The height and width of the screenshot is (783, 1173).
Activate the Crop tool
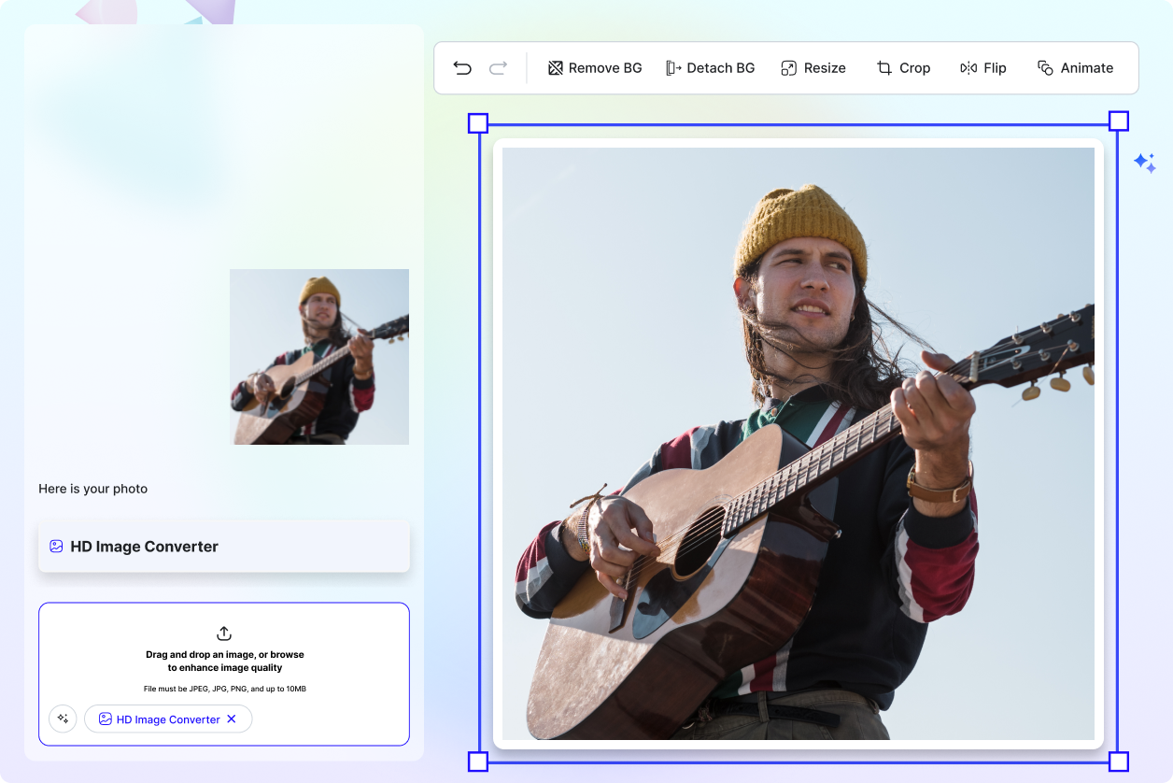click(x=902, y=67)
